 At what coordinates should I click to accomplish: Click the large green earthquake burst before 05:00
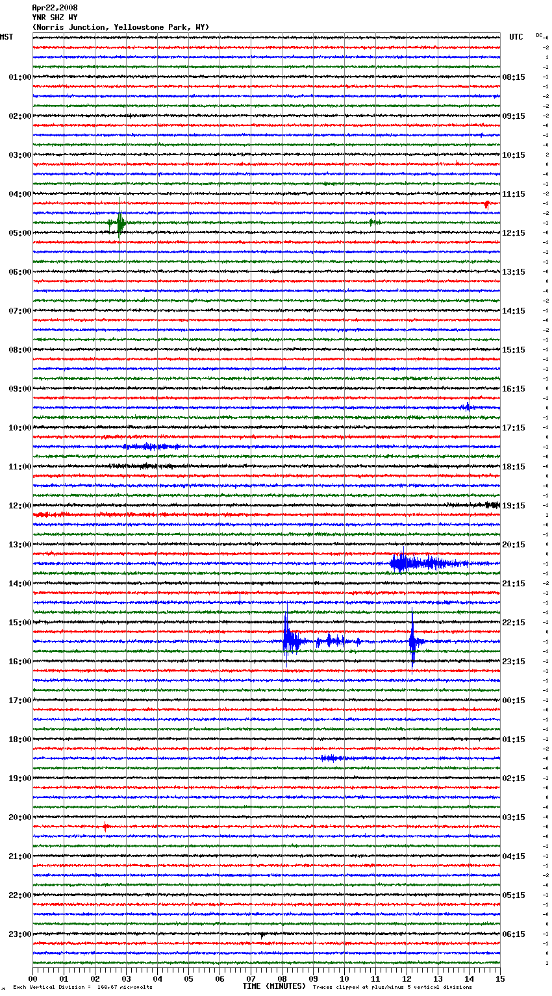119,223
